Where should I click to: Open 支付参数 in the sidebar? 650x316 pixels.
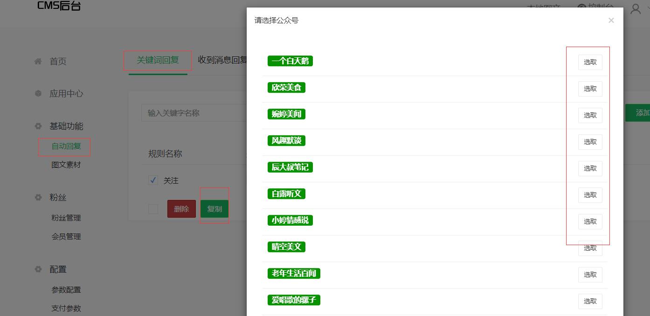(x=66, y=308)
